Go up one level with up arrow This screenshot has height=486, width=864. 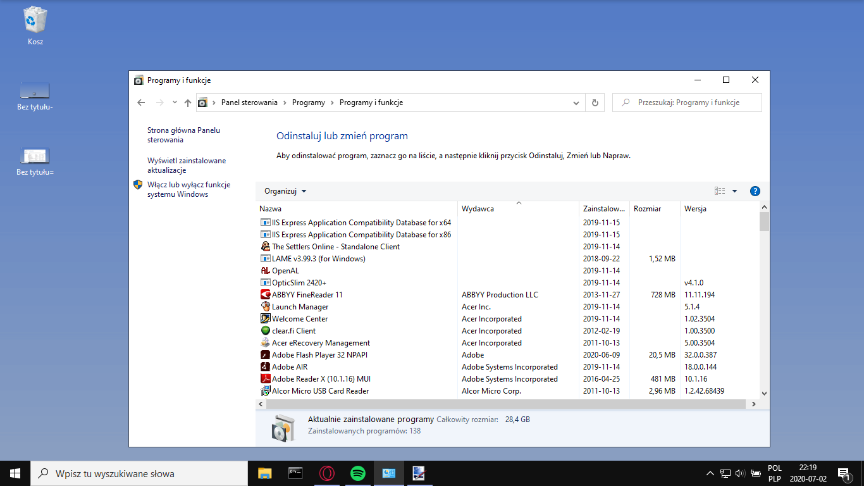(188, 103)
